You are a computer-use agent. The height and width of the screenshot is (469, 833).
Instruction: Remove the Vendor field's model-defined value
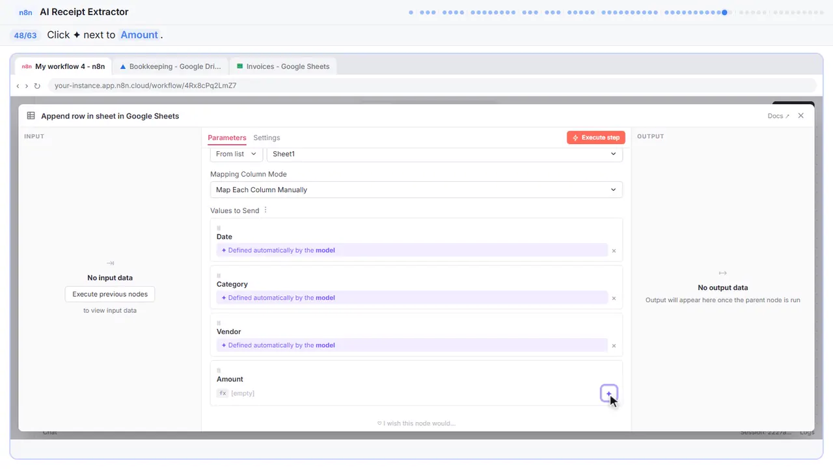point(614,346)
